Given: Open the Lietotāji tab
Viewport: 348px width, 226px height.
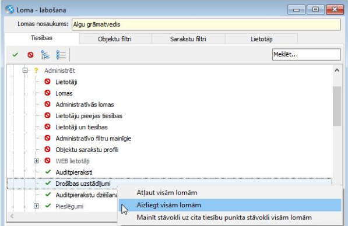Looking at the screenshot, I should point(262,39).
